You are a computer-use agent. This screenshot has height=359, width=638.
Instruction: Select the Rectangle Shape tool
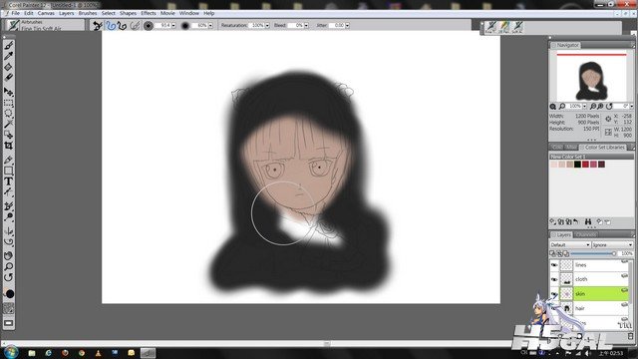[9, 171]
